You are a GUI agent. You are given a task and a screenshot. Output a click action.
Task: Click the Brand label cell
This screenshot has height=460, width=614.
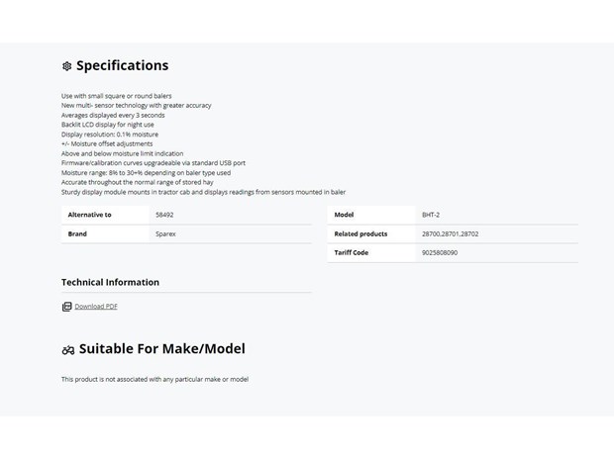point(105,233)
